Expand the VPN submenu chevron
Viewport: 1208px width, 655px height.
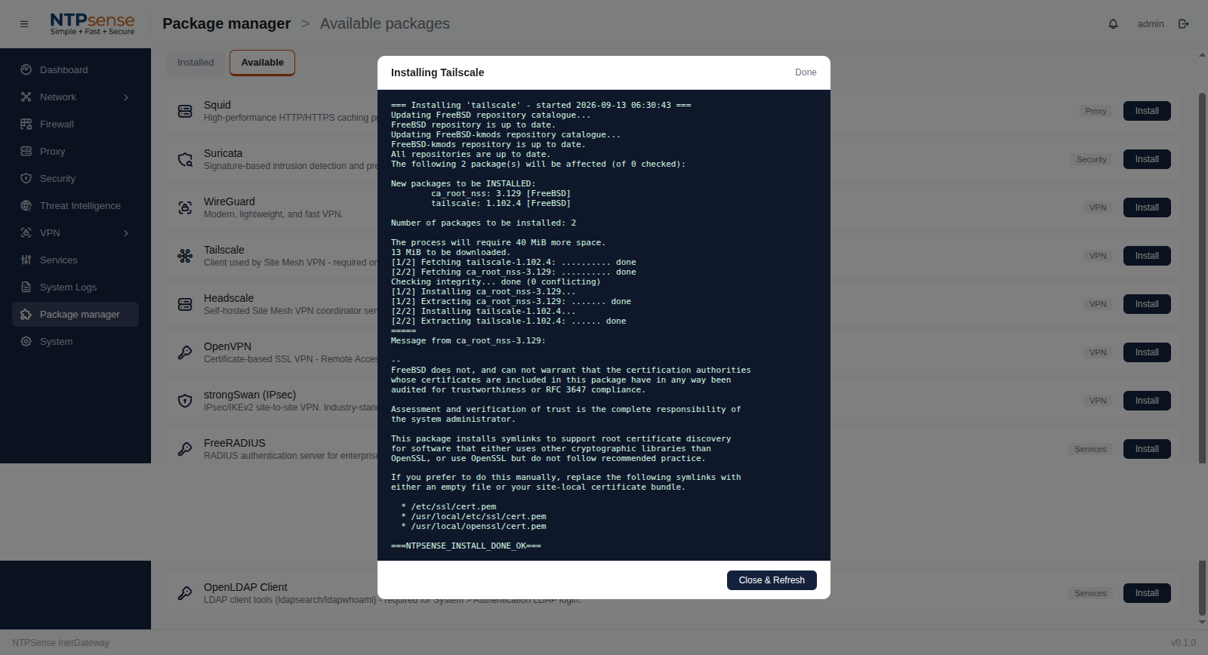click(126, 233)
